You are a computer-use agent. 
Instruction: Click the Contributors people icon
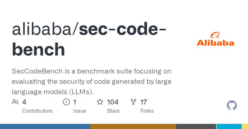tap(15, 102)
